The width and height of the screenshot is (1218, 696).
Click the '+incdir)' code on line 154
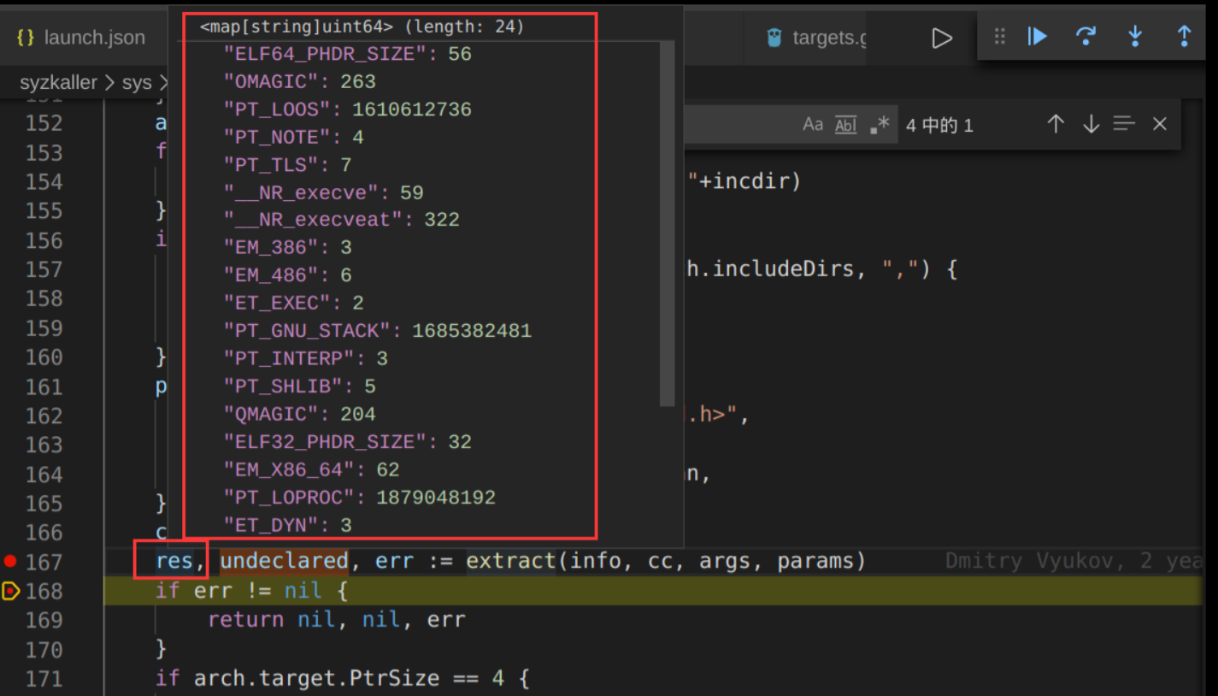point(744,181)
